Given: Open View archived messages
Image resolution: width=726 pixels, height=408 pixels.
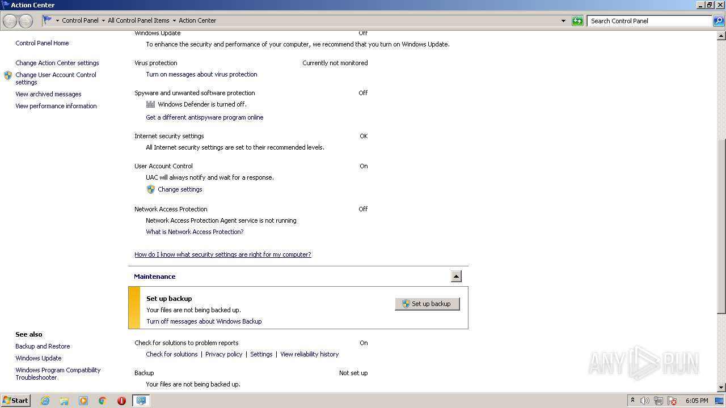Looking at the screenshot, I should (48, 94).
